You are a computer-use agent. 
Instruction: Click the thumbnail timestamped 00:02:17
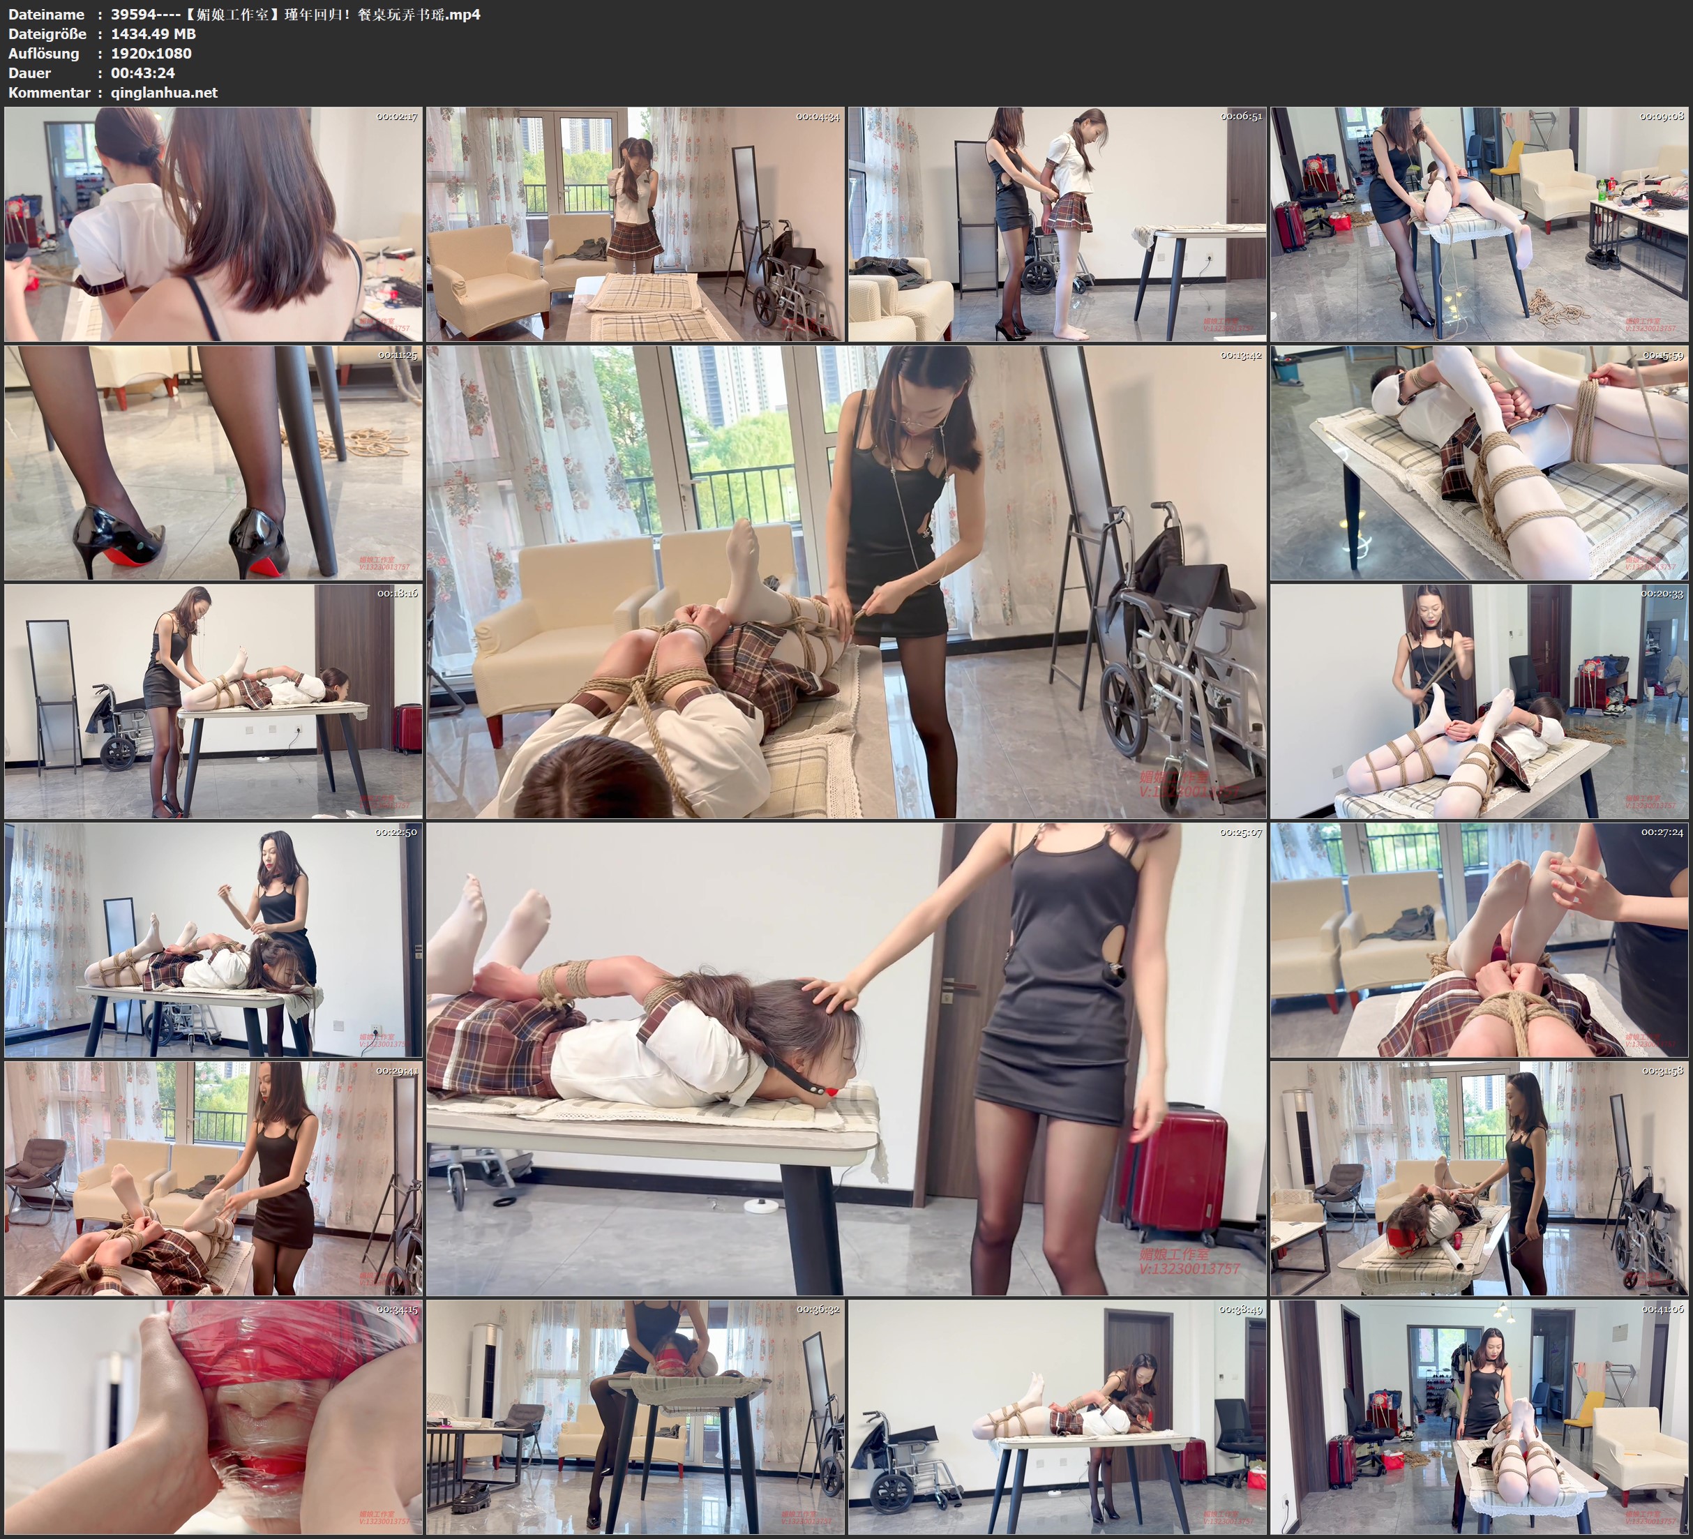click(213, 223)
